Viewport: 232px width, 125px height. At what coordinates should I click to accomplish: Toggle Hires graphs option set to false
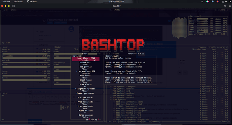[x=86, y=117]
